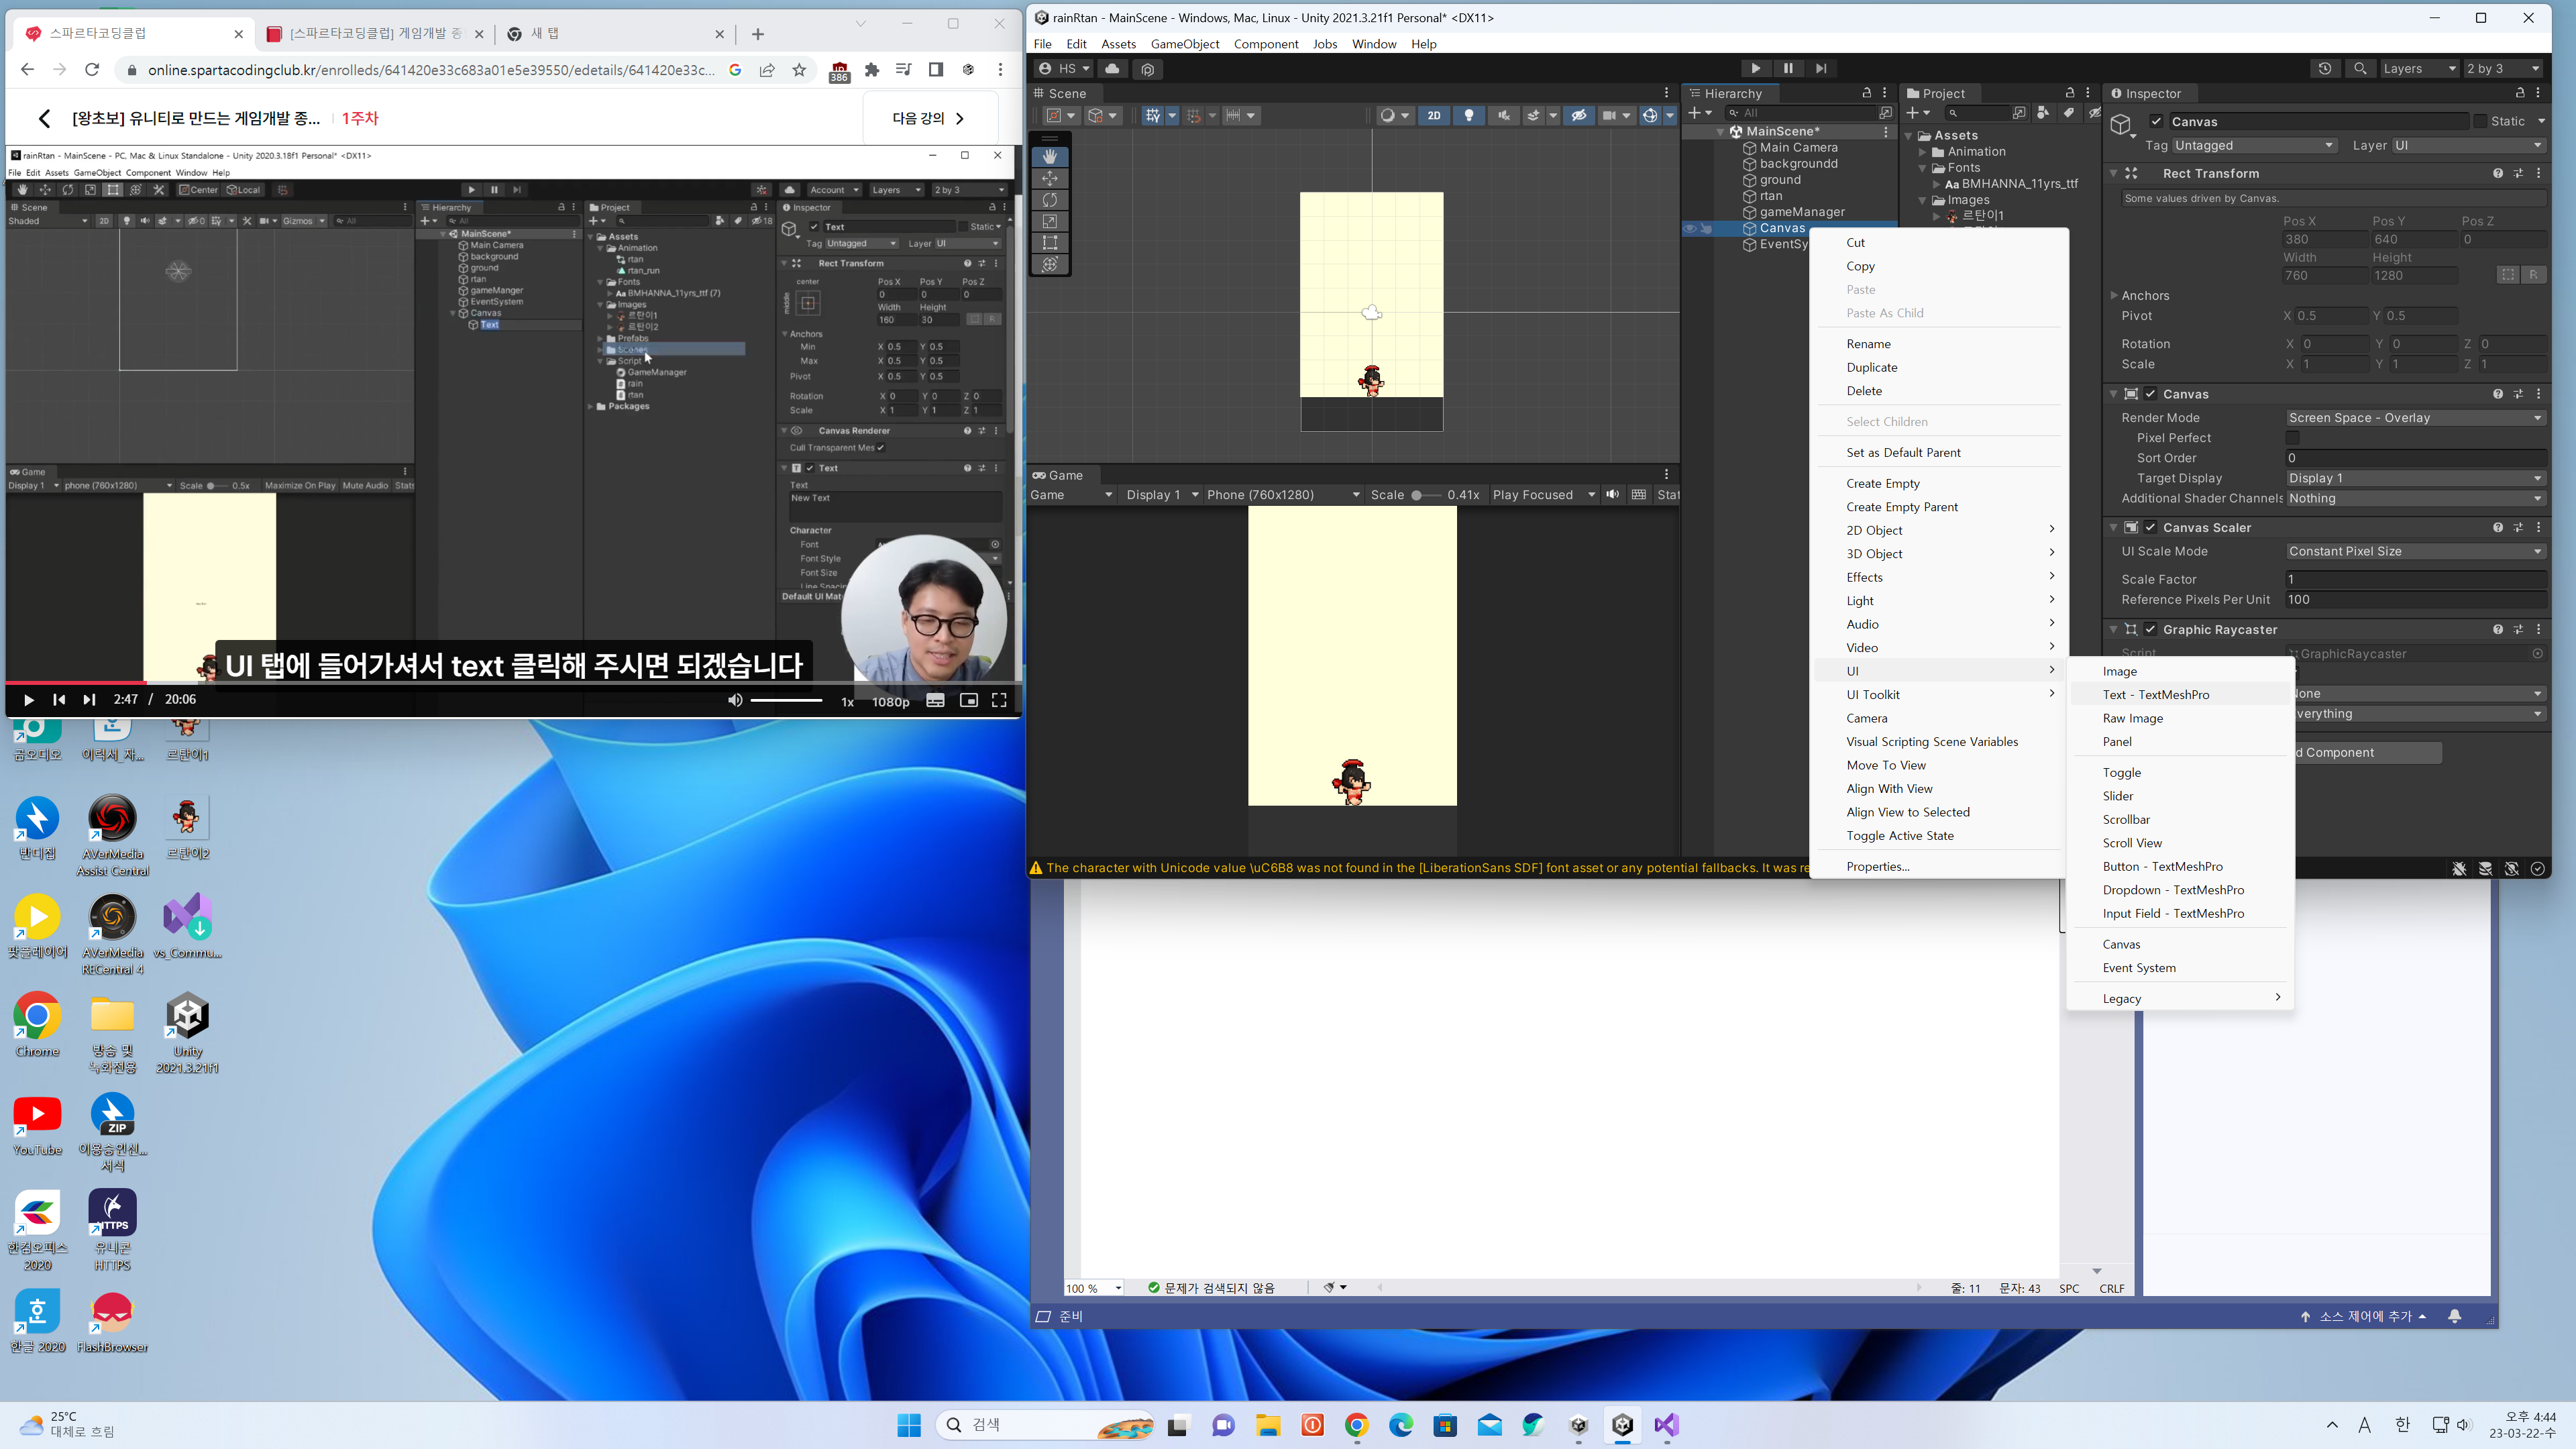2576x1449 pixels.
Task: Open Unity undo history icon
Action: click(2325, 69)
